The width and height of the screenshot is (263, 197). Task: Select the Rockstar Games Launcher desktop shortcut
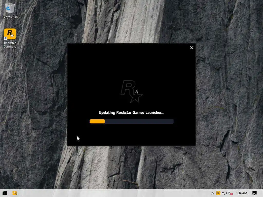click(10, 38)
